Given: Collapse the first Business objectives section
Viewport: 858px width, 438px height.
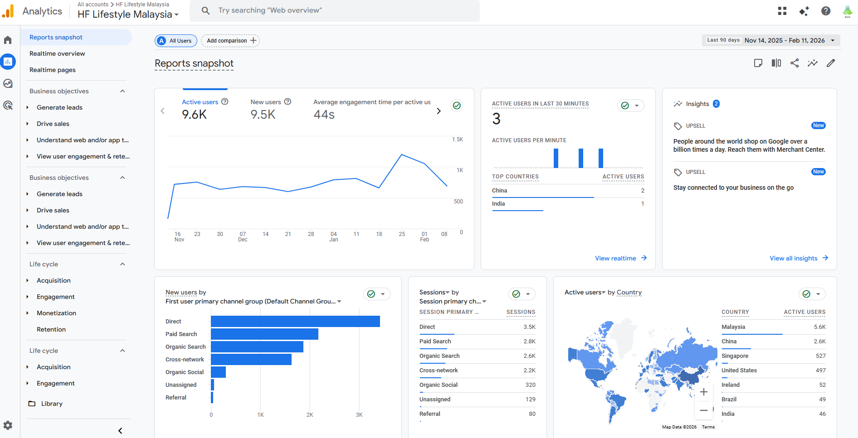Looking at the screenshot, I should tap(122, 91).
